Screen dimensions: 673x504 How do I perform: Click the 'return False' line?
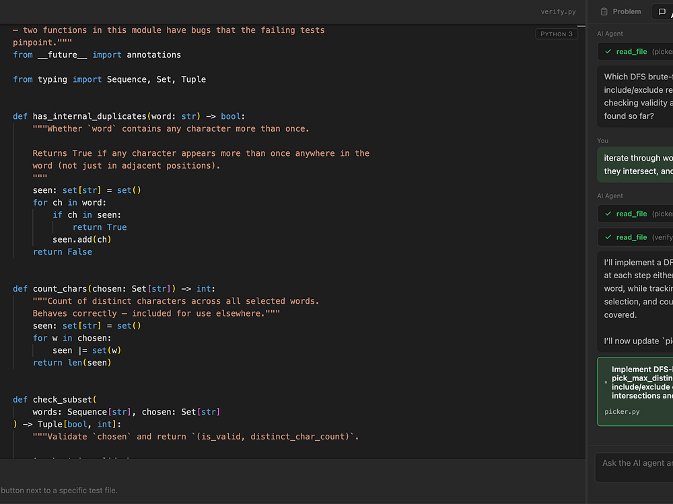62,252
